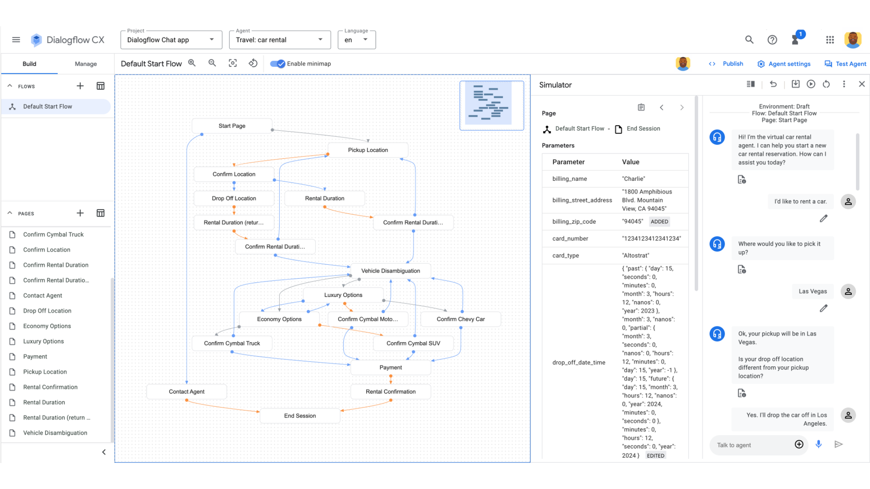Start voice input with microphone
870x489 pixels.
click(819, 444)
